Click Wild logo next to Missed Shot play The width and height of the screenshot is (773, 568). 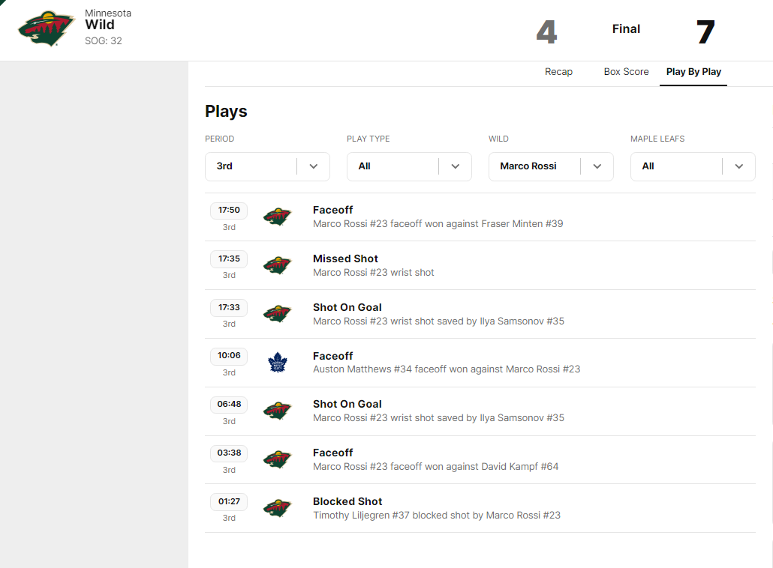(277, 265)
